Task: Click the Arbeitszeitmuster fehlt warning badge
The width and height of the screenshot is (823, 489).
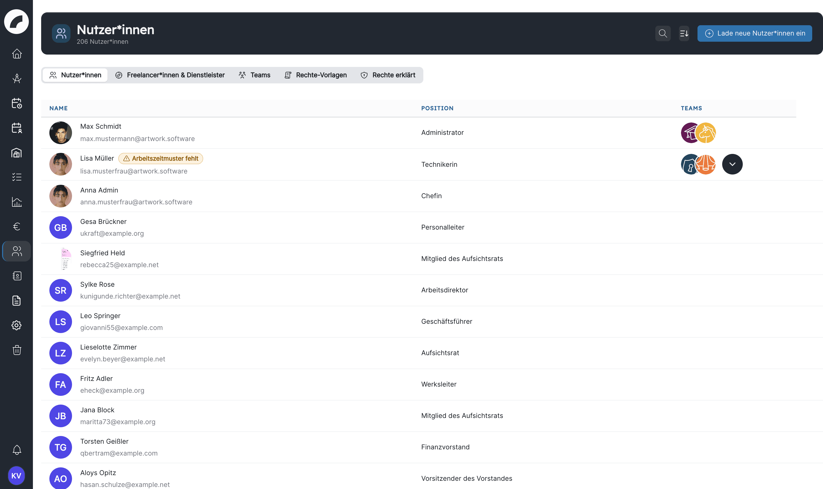Action: [161, 159]
